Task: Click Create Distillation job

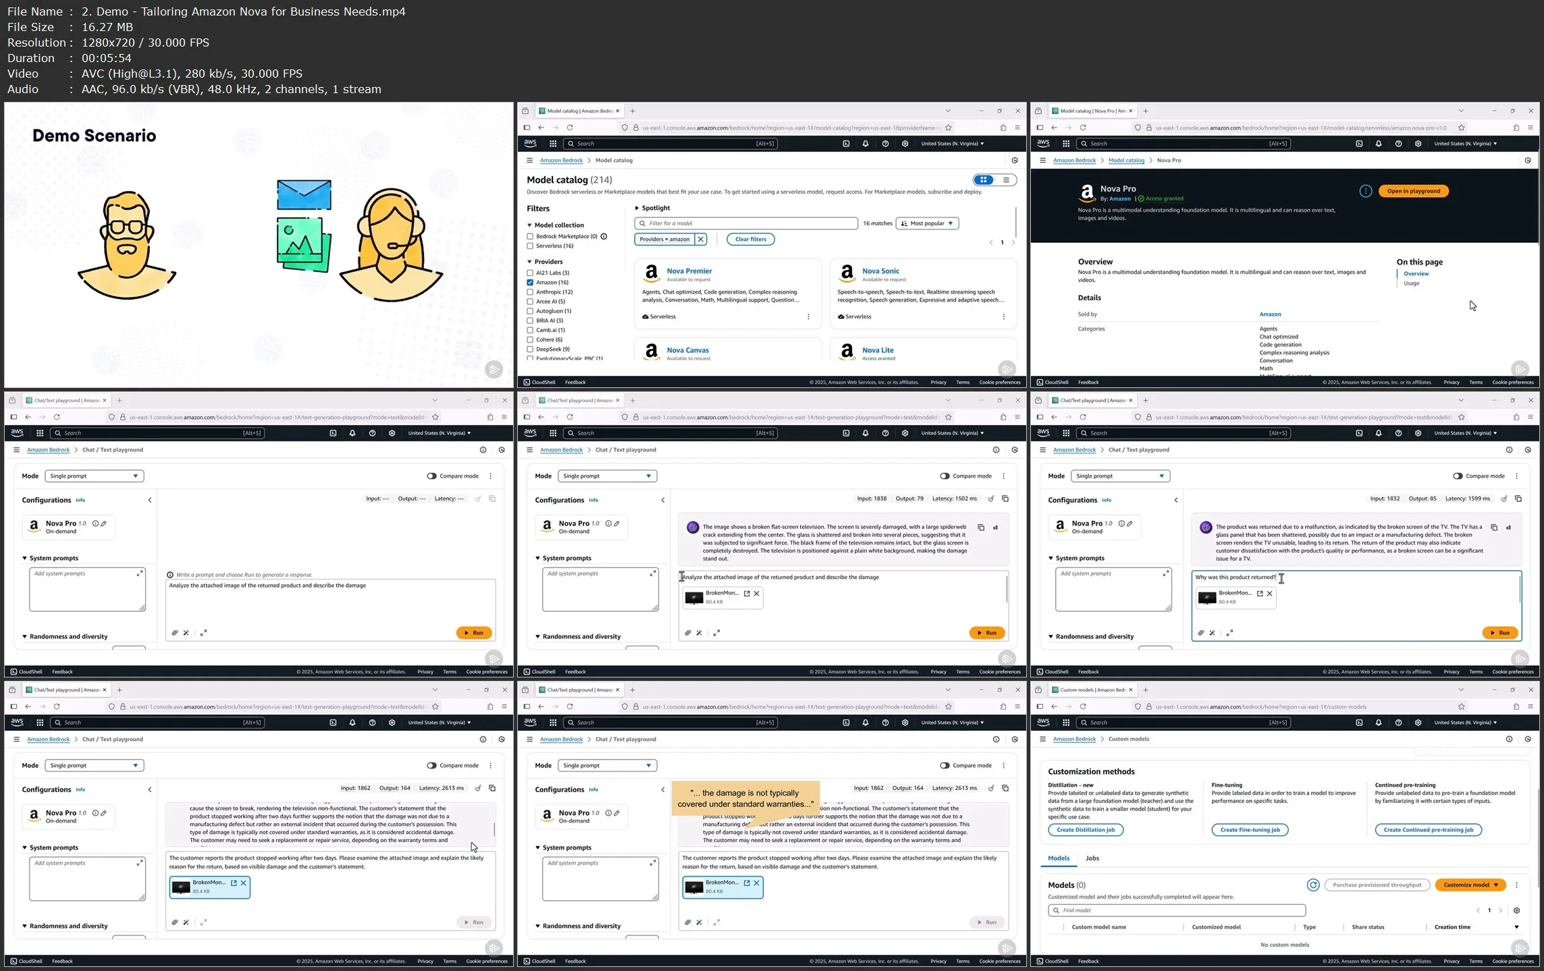Action: (x=1086, y=830)
